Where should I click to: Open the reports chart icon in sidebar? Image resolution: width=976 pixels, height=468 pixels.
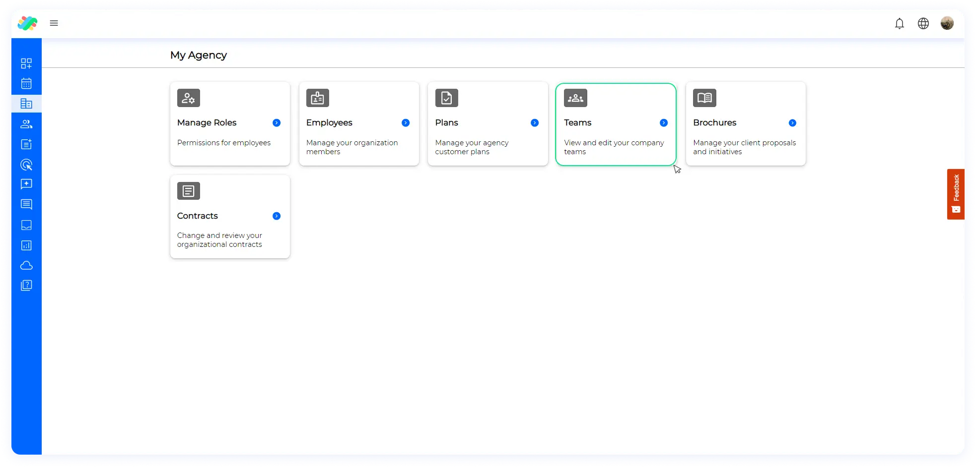26,245
